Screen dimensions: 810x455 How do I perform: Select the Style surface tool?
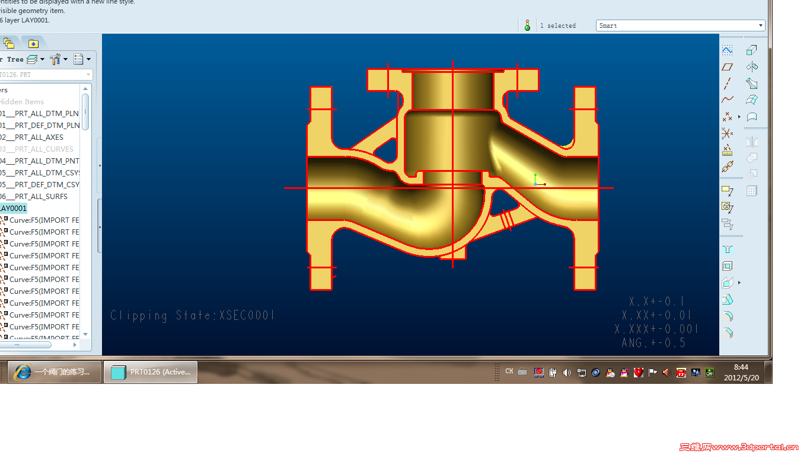pos(752,117)
